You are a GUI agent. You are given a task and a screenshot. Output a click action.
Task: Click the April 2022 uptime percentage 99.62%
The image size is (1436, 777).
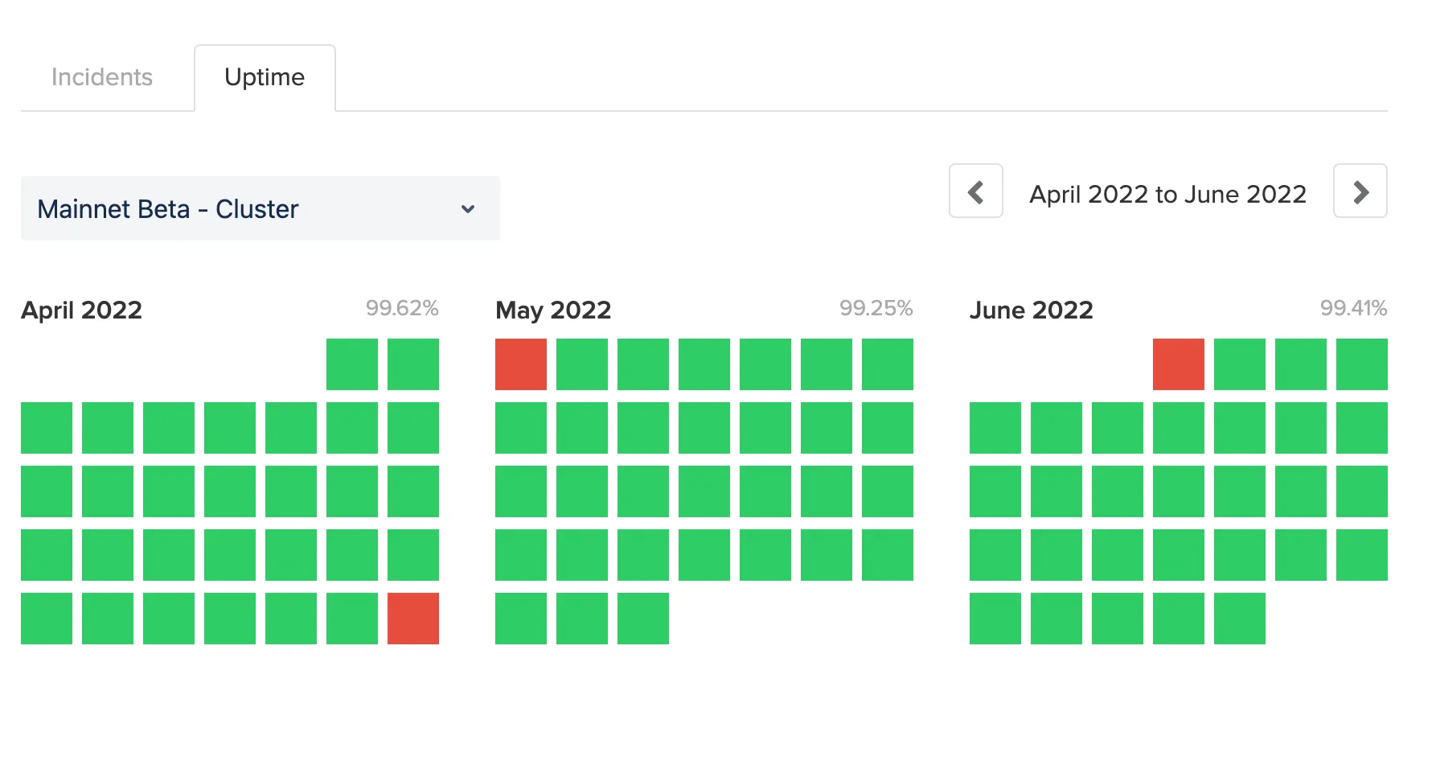(x=402, y=308)
